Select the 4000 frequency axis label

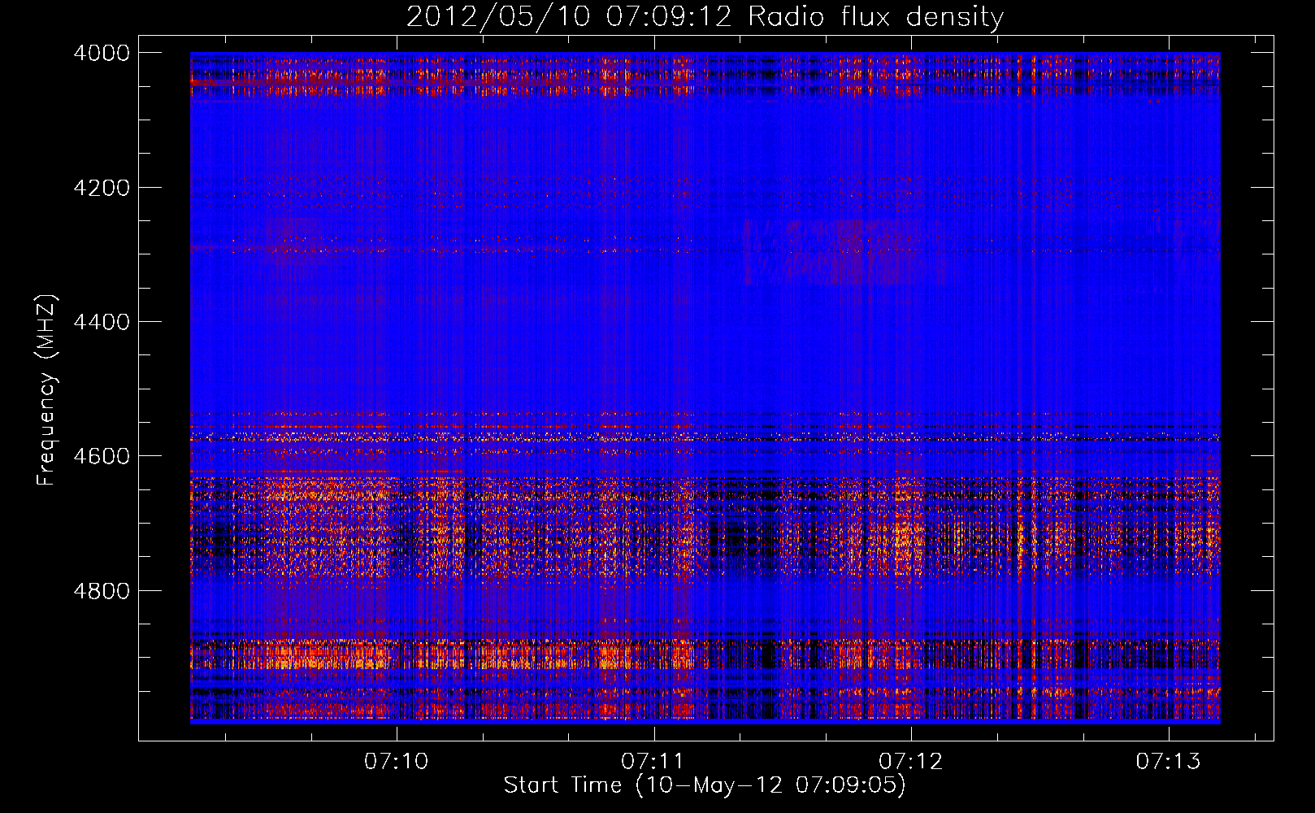[102, 53]
